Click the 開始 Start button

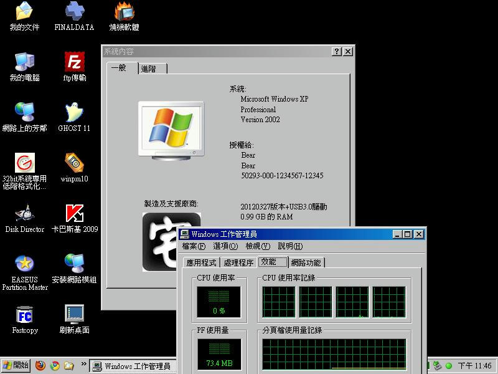coord(16,366)
